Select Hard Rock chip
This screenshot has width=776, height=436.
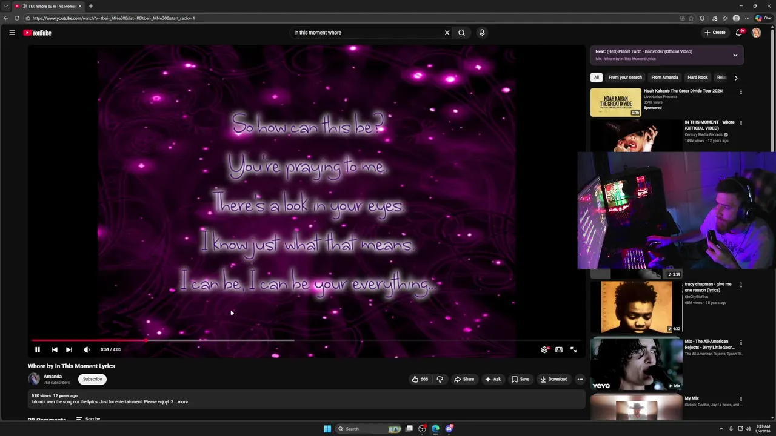pos(698,78)
